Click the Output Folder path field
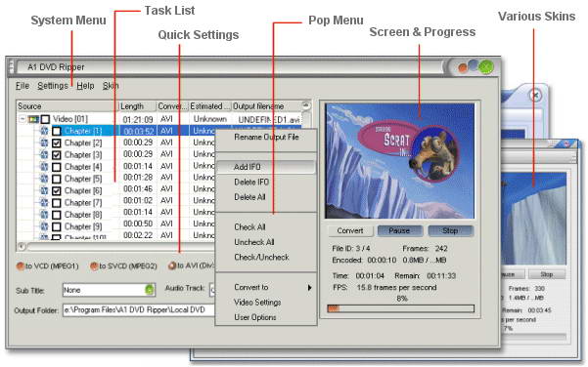 pos(139,310)
